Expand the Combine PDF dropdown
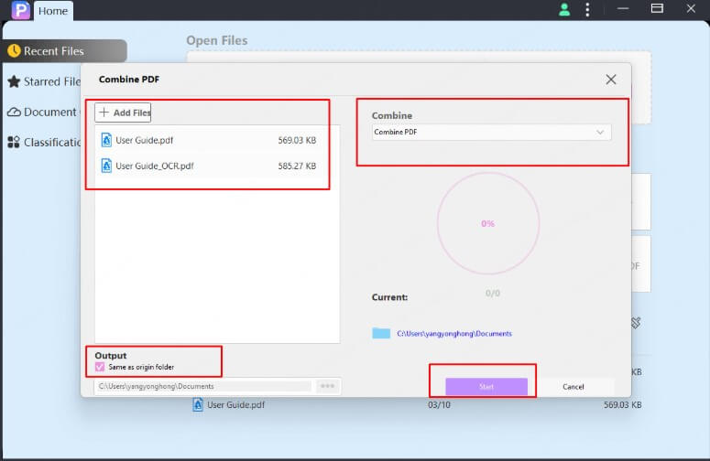Viewport: 710px width, 461px height. point(491,132)
